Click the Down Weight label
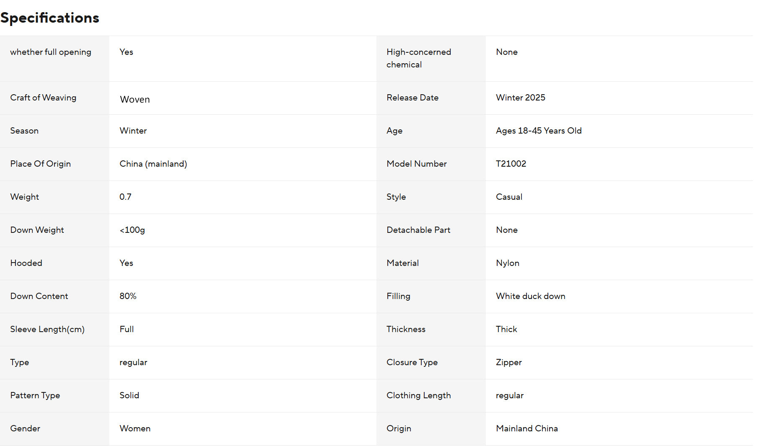This screenshot has width=768, height=446. tap(37, 230)
